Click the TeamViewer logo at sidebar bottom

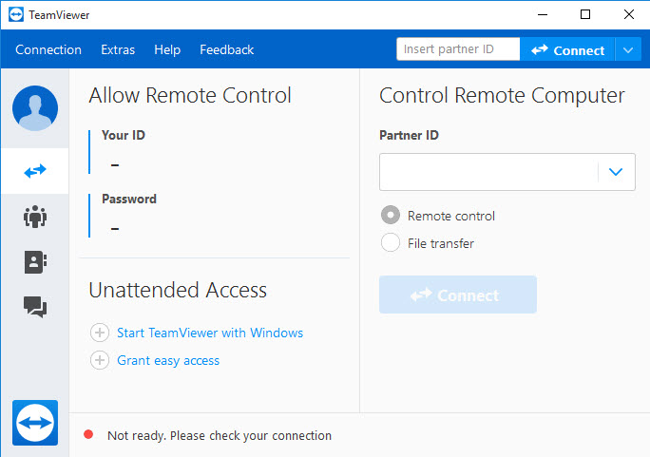coord(35,423)
